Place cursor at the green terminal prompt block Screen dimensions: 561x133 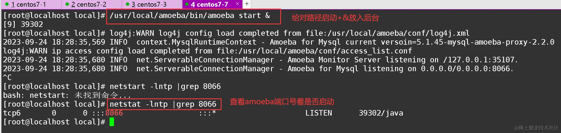(112, 122)
